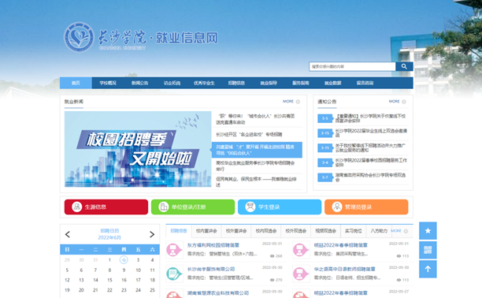The width and height of the screenshot is (482, 298).
Task: Click the red 生源信息 button
Action: 106,207
